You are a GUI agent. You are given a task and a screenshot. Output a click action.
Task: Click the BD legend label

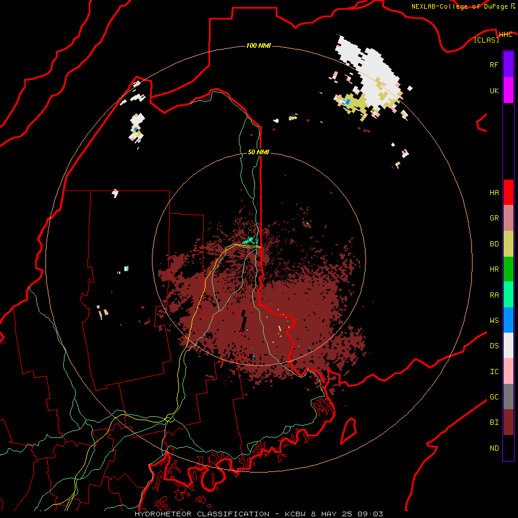(x=494, y=244)
